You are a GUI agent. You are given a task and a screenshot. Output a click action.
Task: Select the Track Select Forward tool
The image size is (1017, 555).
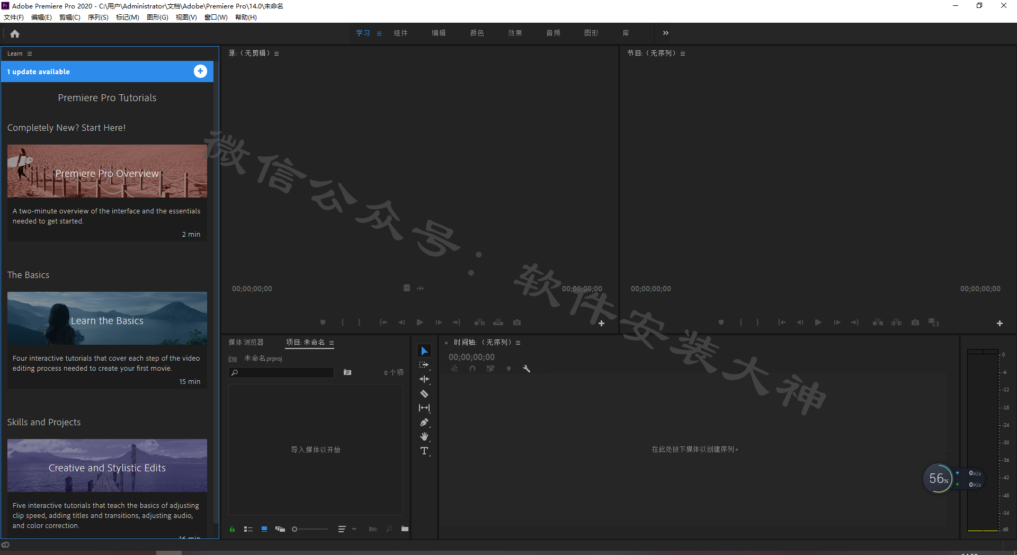[424, 365]
